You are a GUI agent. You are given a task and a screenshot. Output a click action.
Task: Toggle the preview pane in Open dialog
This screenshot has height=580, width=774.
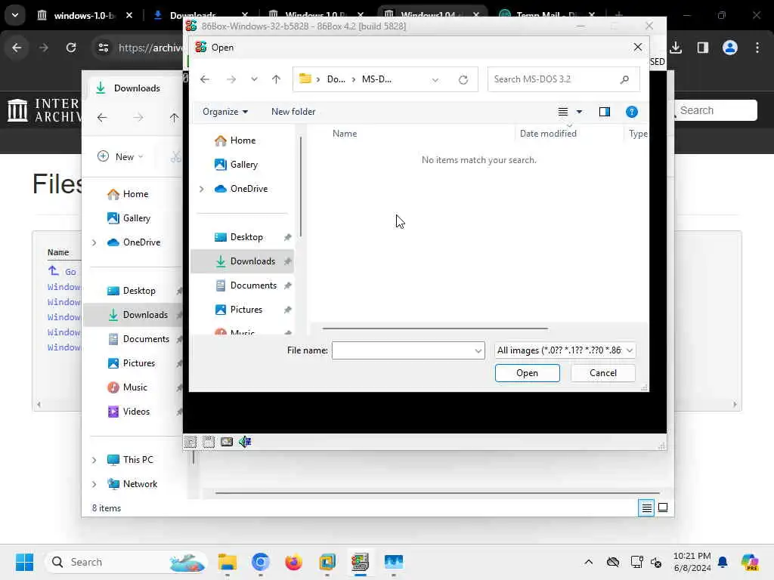click(x=604, y=112)
